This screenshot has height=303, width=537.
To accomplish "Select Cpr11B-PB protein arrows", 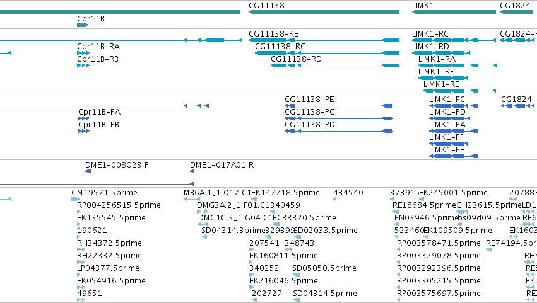I will [84, 131].
